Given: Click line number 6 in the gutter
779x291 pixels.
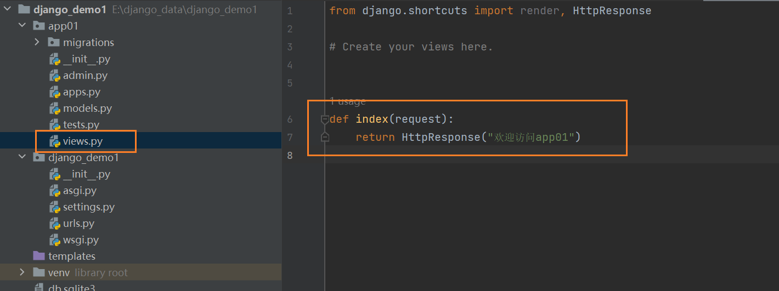Looking at the screenshot, I should (x=290, y=119).
